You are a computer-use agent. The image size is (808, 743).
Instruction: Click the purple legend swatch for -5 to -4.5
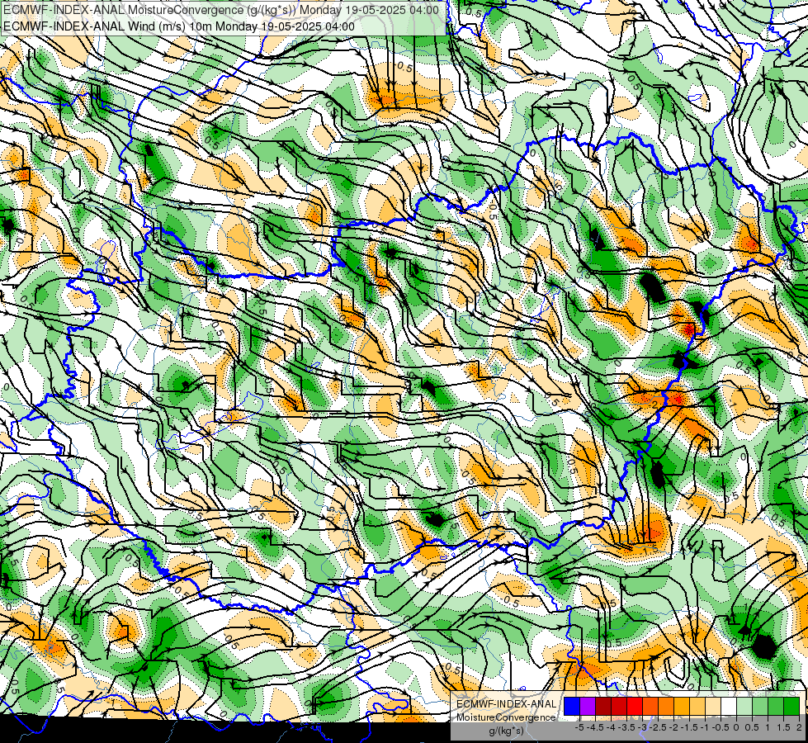[588, 707]
